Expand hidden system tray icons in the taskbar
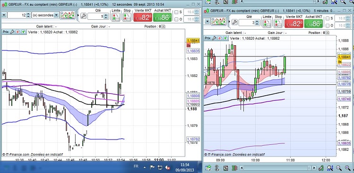The image size is (354, 173). tap(145, 167)
